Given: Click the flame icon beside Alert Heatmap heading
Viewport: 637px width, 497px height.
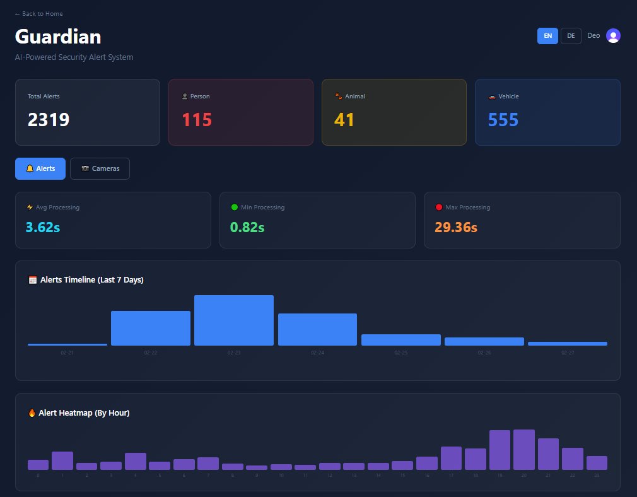Looking at the screenshot, I should [33, 412].
